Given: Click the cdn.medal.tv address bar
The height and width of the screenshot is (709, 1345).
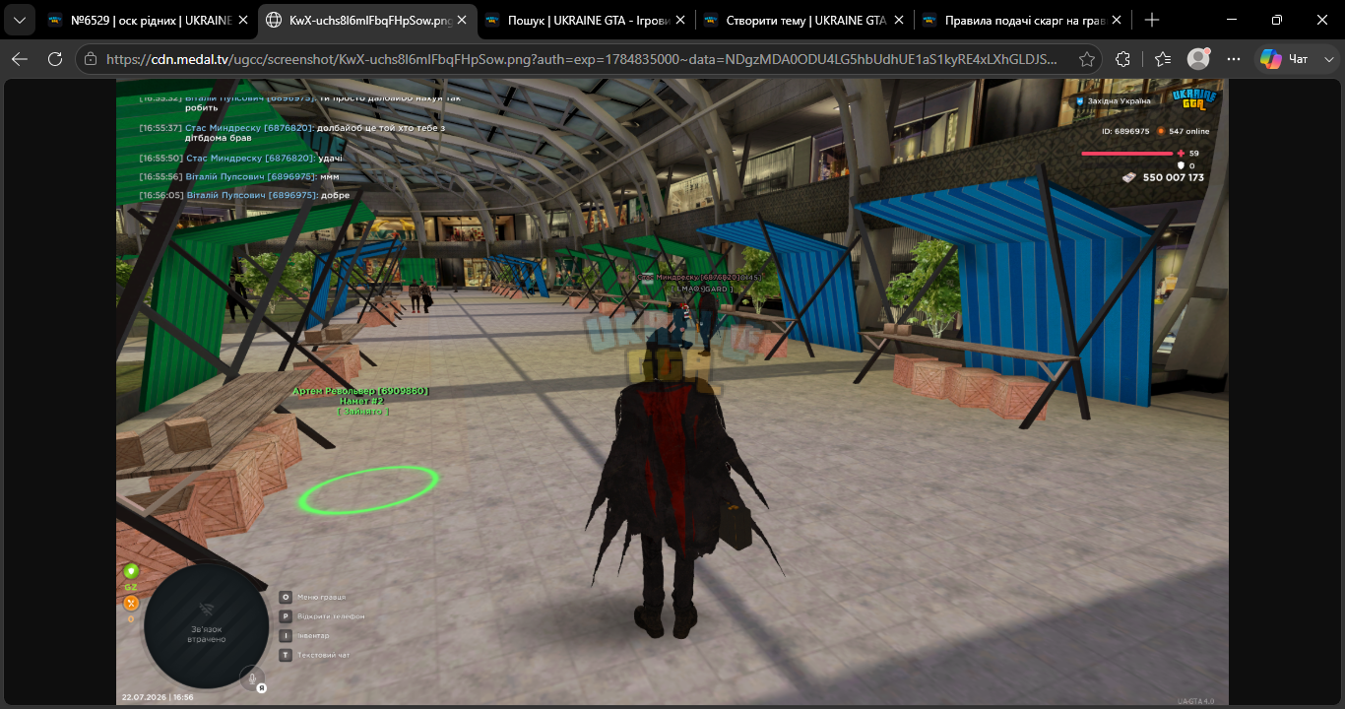Looking at the screenshot, I should [581, 59].
